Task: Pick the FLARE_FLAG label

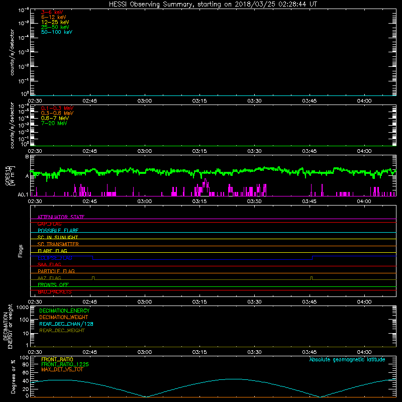Action: (52, 251)
